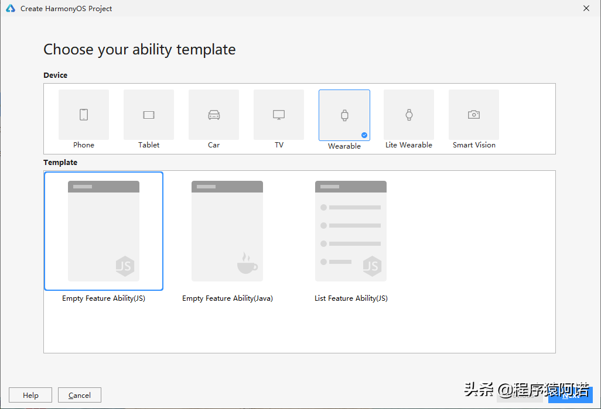Viewport: 601px width, 409px height.
Task: Click the Device section label
Action: tap(56, 75)
